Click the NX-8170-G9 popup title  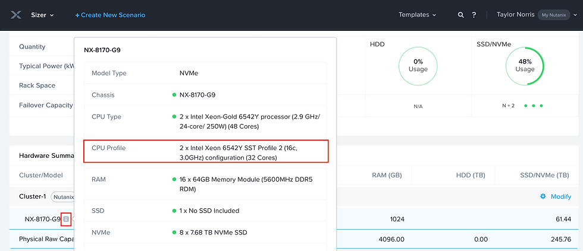click(x=102, y=50)
